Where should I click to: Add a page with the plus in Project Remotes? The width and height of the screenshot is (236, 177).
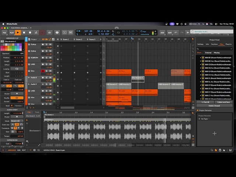[214, 133]
